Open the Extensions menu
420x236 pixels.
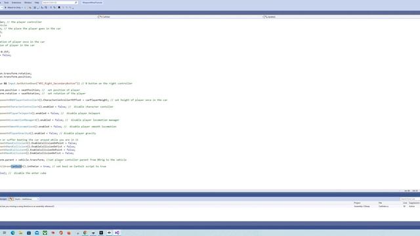tap(16, 3)
